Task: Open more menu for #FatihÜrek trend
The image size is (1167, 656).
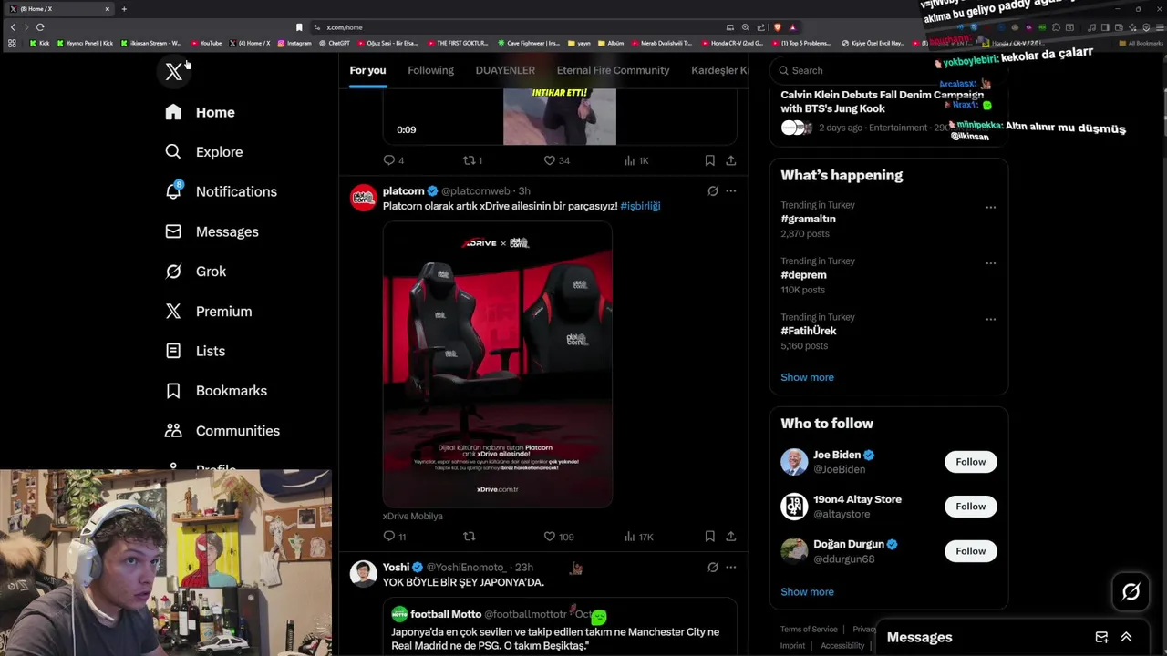Action: (990, 320)
